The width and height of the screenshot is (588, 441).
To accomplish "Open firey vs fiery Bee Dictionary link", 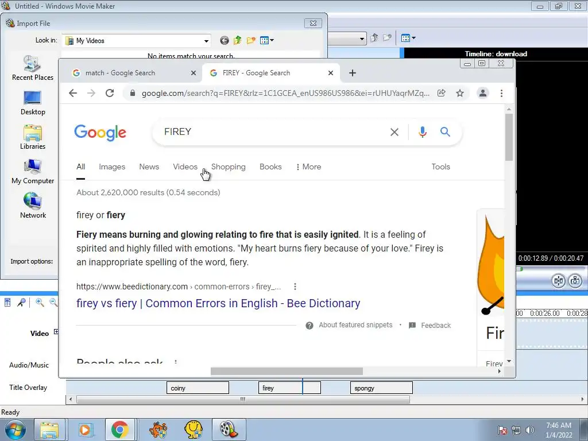I will [x=218, y=303].
